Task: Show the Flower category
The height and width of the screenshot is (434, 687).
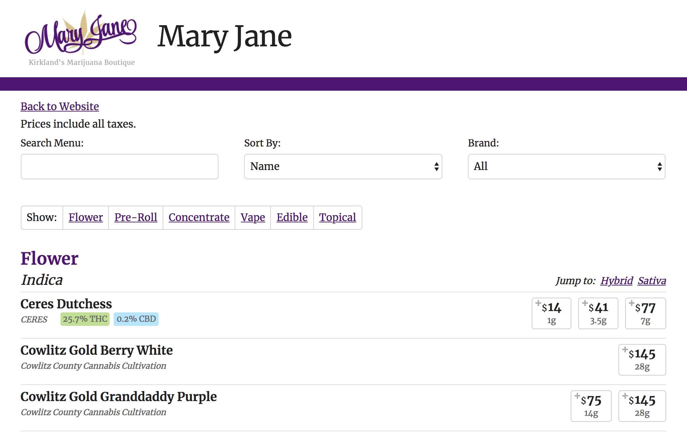Action: pos(85,217)
